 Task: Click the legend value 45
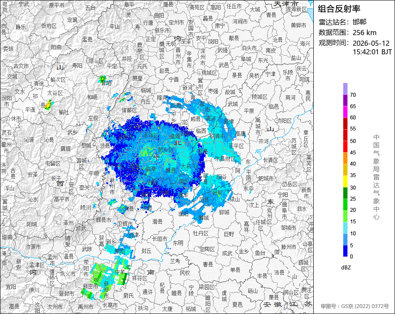click(353, 153)
